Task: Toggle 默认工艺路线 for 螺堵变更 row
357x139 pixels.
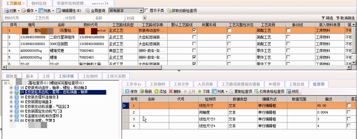Action: pos(194,51)
